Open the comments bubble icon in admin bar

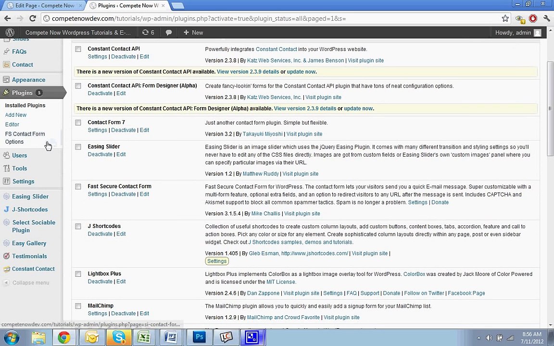tap(169, 33)
